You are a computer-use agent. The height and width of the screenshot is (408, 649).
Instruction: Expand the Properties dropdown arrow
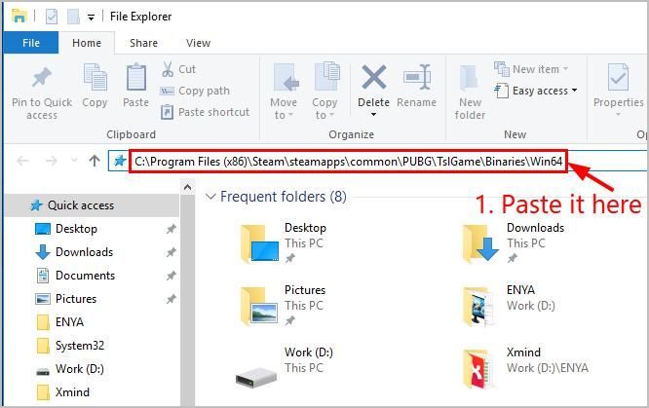tap(618, 115)
